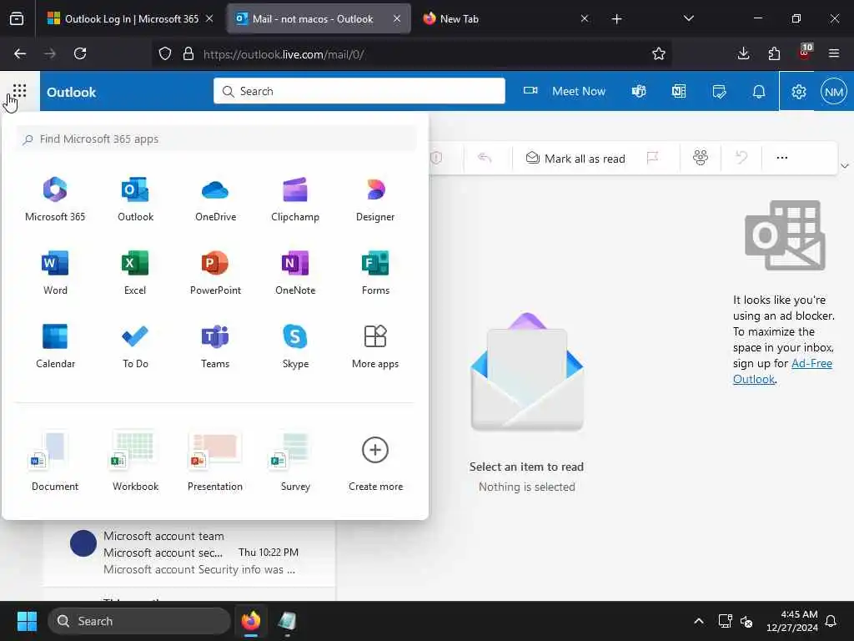Create a new Forms Survey
Viewport: 854px width, 641px height.
(x=295, y=461)
